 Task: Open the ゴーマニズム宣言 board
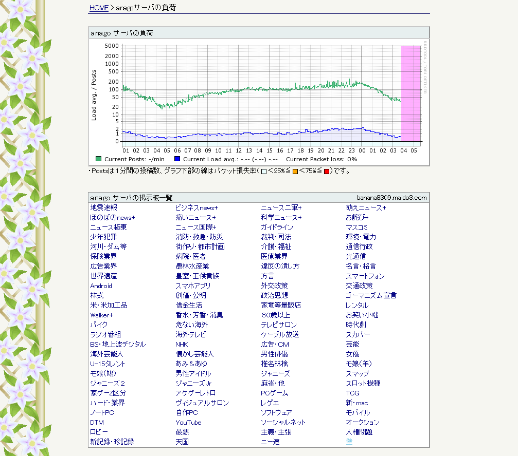click(371, 295)
